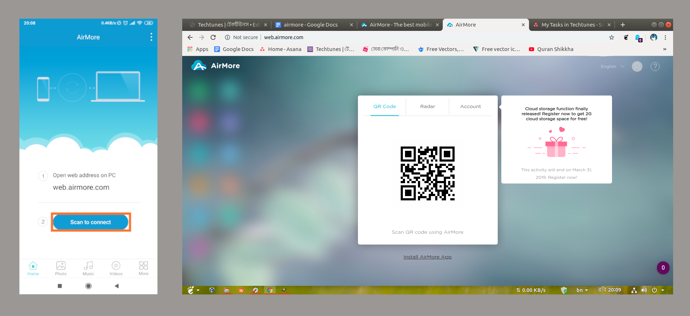690x316 pixels.
Task: Click the 0.00 KB/s network speed indicator
Action: coord(531,290)
